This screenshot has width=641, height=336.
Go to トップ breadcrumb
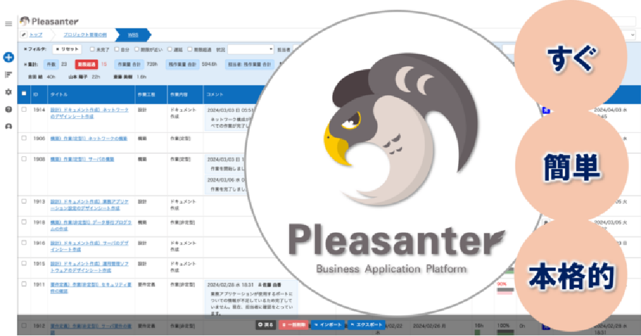36,35
